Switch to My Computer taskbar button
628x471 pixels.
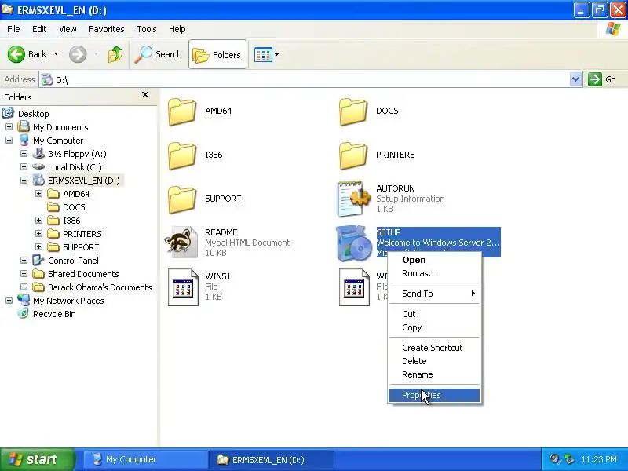pos(144,459)
